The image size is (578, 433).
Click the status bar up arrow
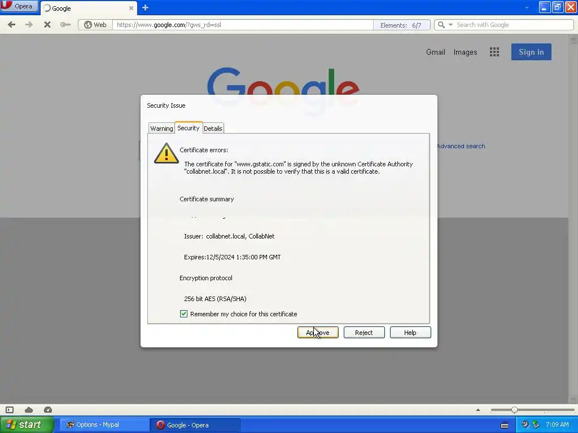tap(478, 410)
